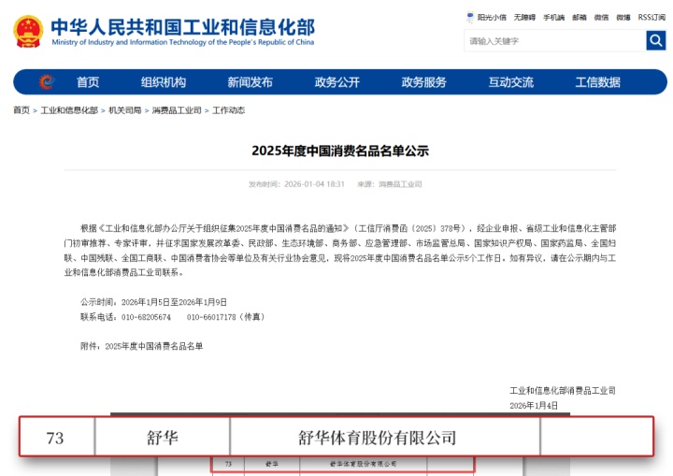Click the 微博 link at top
The height and width of the screenshot is (476, 673).
point(623,17)
